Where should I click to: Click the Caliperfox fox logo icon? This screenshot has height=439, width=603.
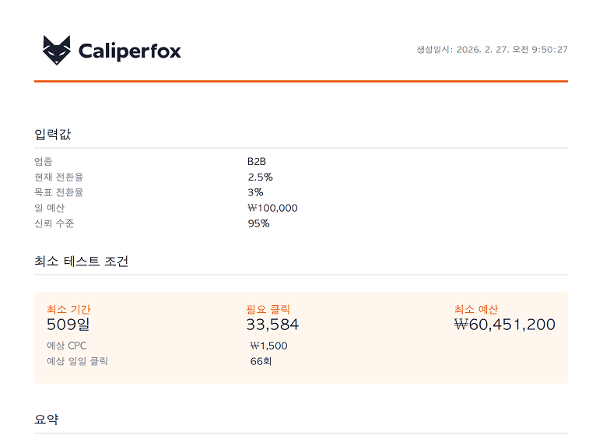point(56,51)
